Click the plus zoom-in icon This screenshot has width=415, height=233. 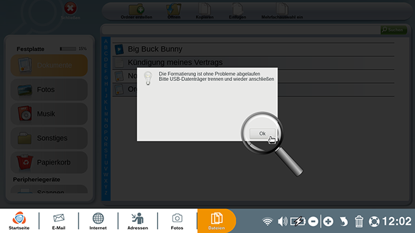tap(328, 222)
